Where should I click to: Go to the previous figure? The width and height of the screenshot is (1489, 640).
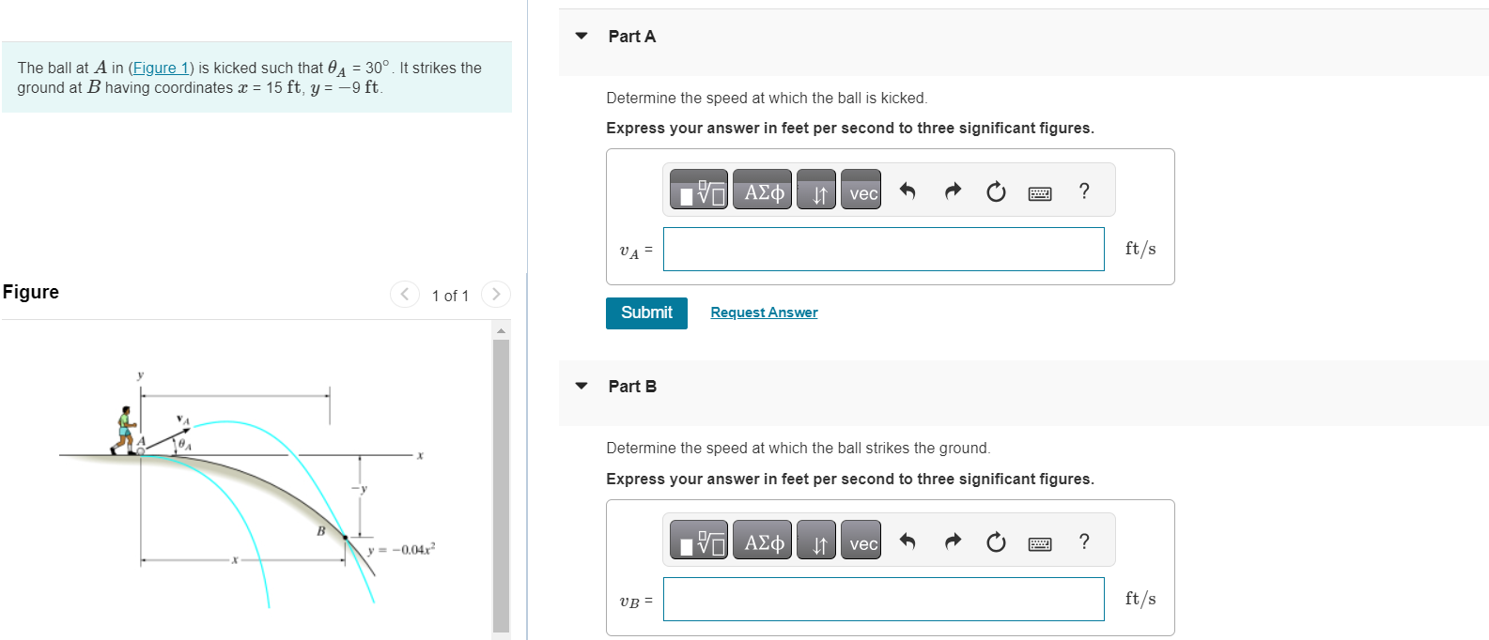pos(405,295)
